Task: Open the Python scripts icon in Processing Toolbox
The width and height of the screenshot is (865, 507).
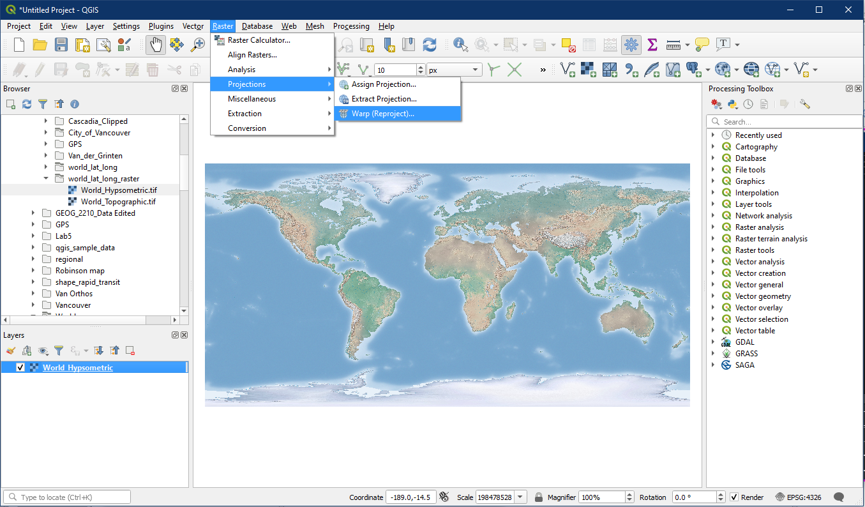Action: [x=732, y=104]
